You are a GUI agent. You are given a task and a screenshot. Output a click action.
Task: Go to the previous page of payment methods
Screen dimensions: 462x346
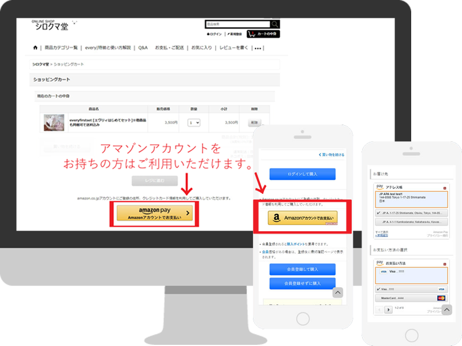pyautogui.click(x=379, y=310)
